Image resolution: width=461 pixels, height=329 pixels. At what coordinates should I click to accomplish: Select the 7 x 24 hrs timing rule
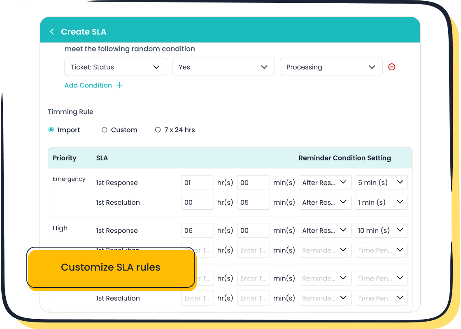(158, 130)
